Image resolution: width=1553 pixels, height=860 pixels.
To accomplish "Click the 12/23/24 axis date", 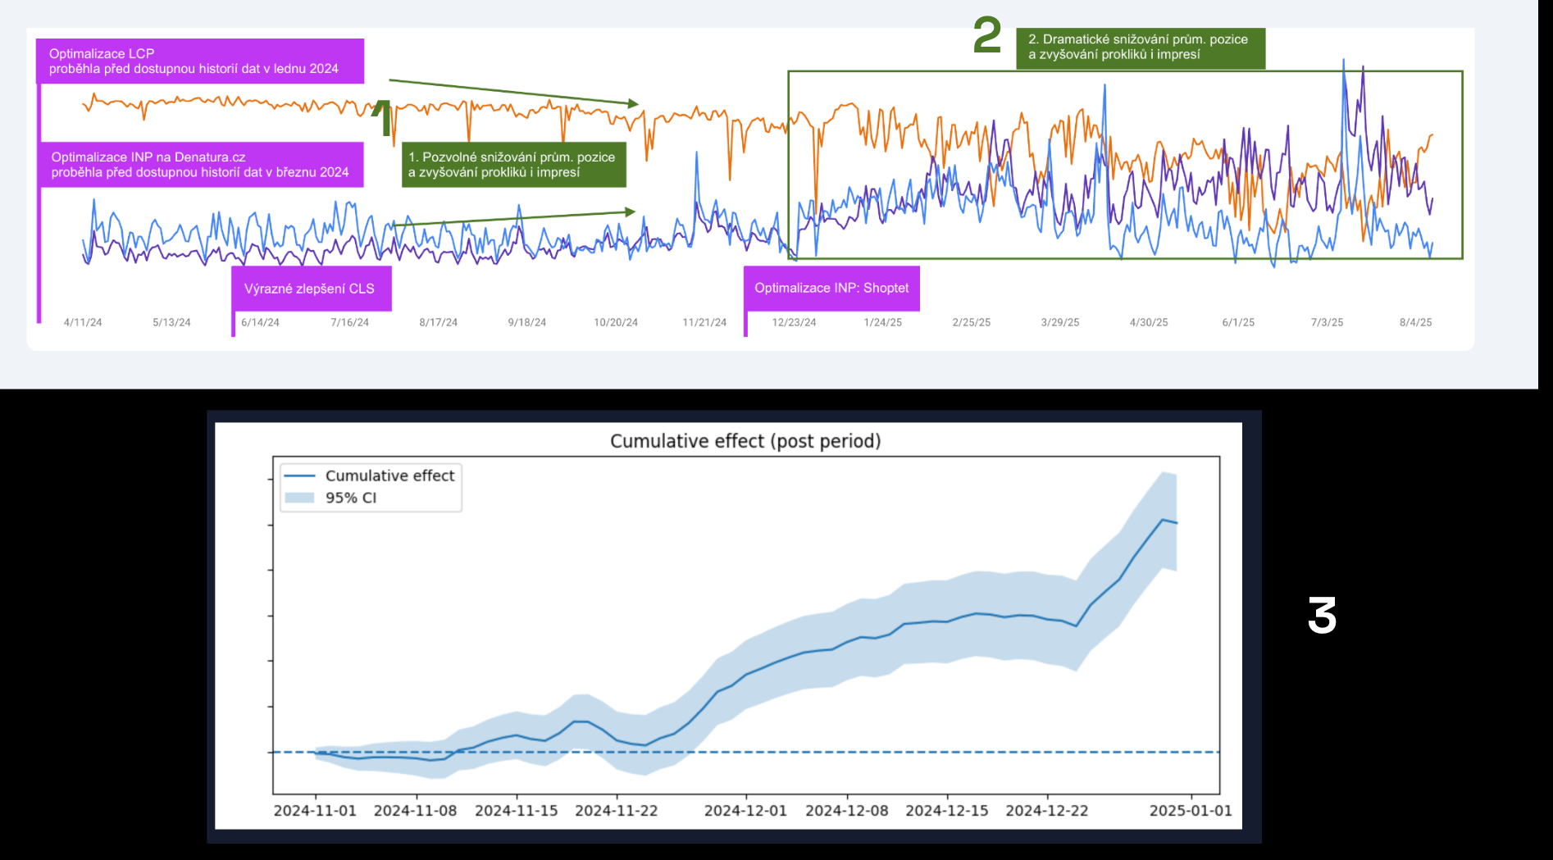I will tap(794, 322).
